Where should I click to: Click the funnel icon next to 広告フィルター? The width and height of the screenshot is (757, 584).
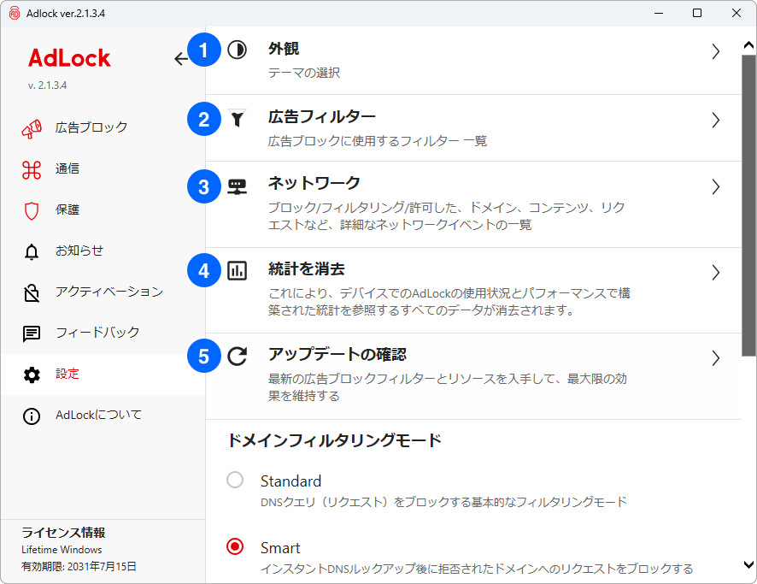coord(237,120)
